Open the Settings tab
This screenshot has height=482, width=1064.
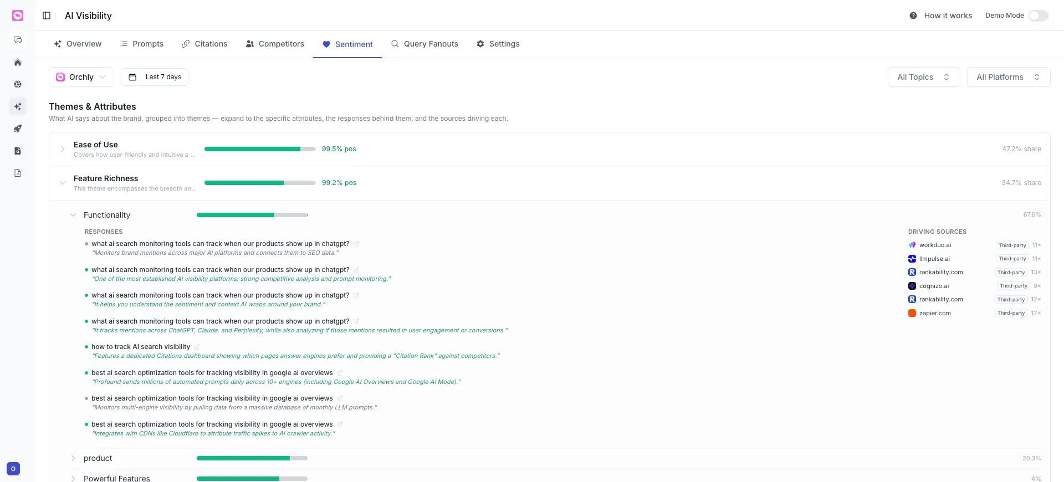(x=498, y=44)
